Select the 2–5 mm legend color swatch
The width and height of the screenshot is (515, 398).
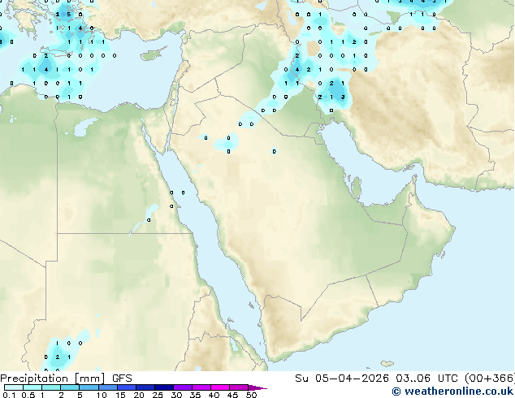click(x=70, y=387)
